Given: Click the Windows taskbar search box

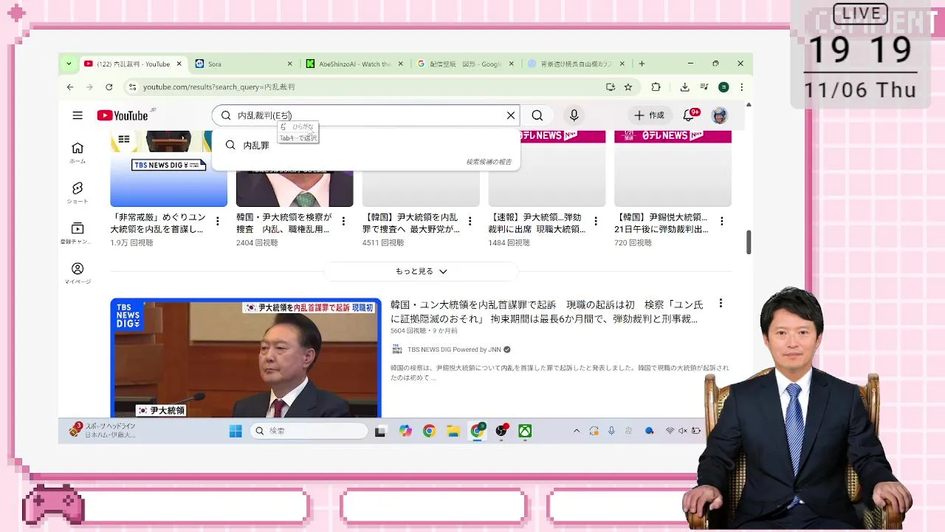Looking at the screenshot, I should 309,431.
